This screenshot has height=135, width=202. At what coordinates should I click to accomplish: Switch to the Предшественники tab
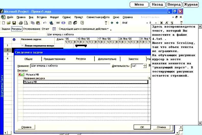tap(54, 59)
